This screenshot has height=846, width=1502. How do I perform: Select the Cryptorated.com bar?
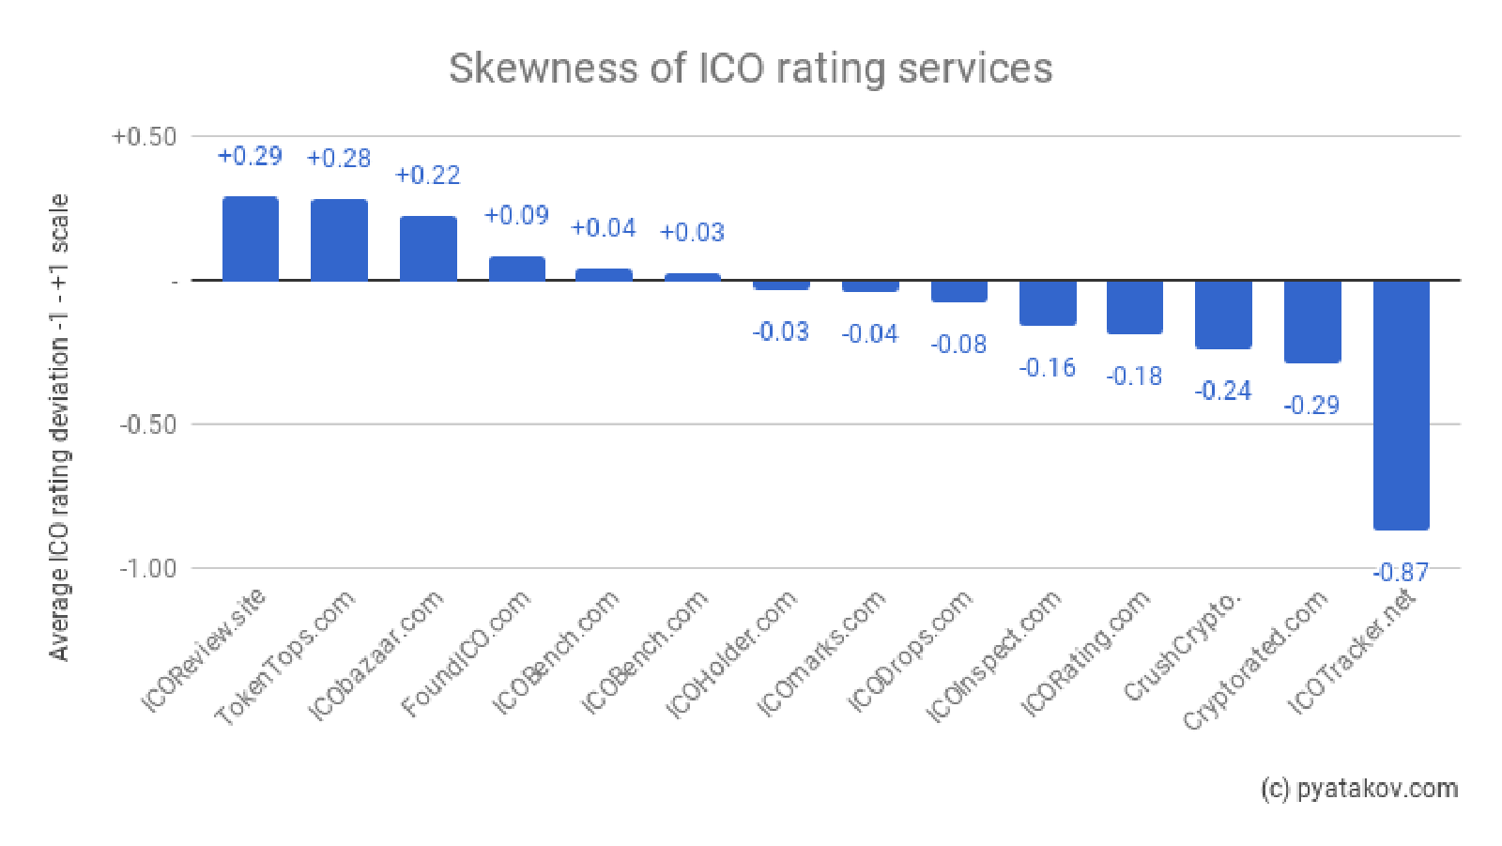tap(1312, 321)
